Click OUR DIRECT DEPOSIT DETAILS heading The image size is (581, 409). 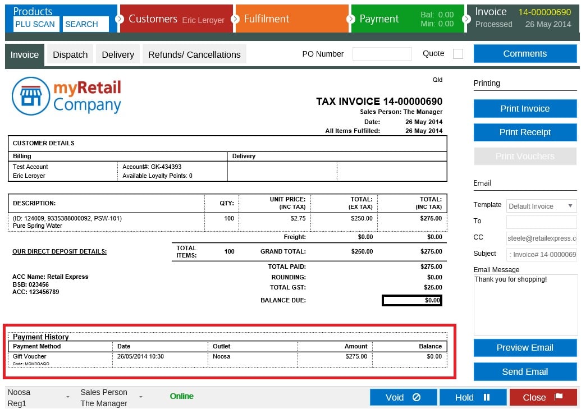click(60, 251)
